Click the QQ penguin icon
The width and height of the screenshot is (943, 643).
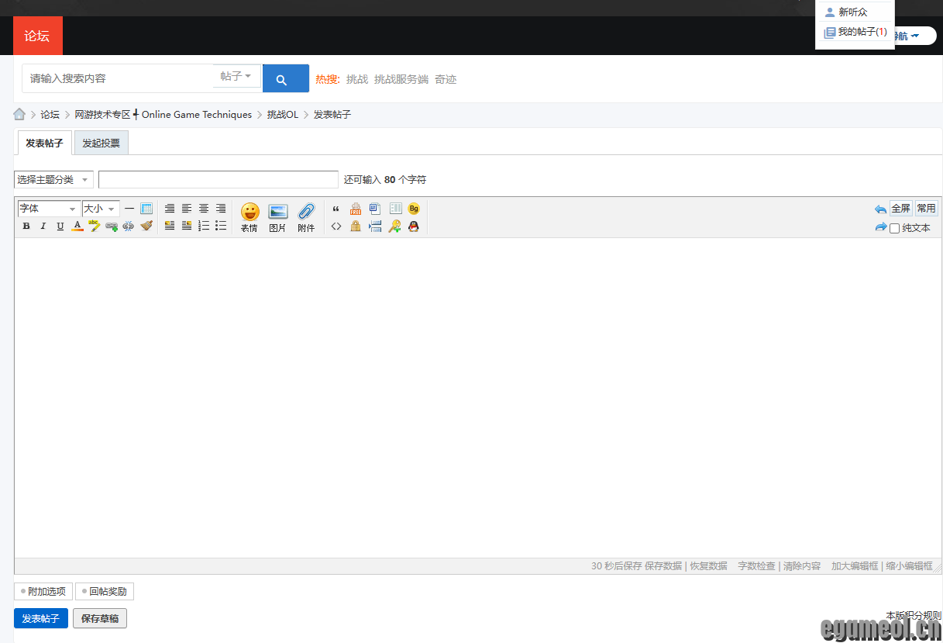pyautogui.click(x=414, y=226)
